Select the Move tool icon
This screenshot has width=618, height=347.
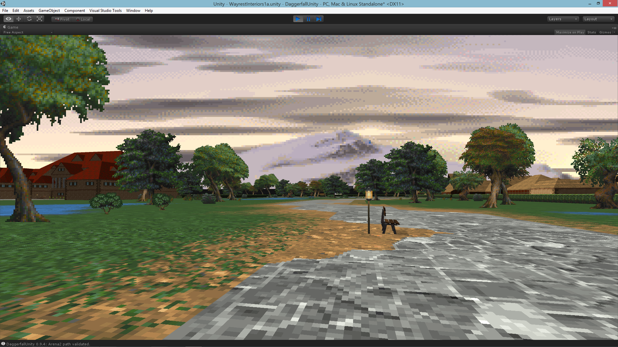click(19, 19)
